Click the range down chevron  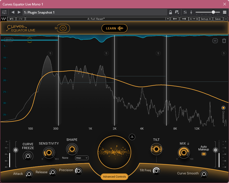tap(30, 42)
